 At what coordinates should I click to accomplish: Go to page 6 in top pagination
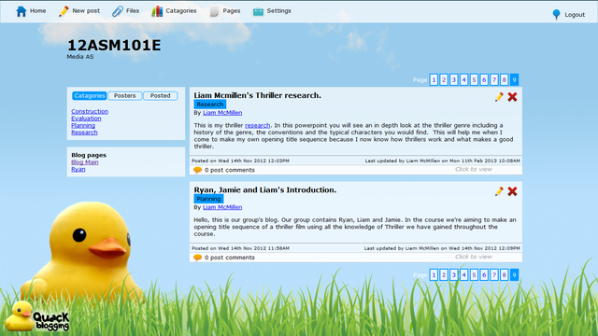click(484, 79)
